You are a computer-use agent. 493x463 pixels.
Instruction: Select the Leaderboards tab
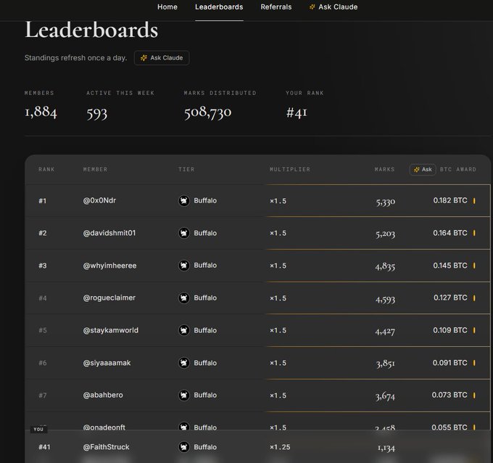(x=219, y=7)
